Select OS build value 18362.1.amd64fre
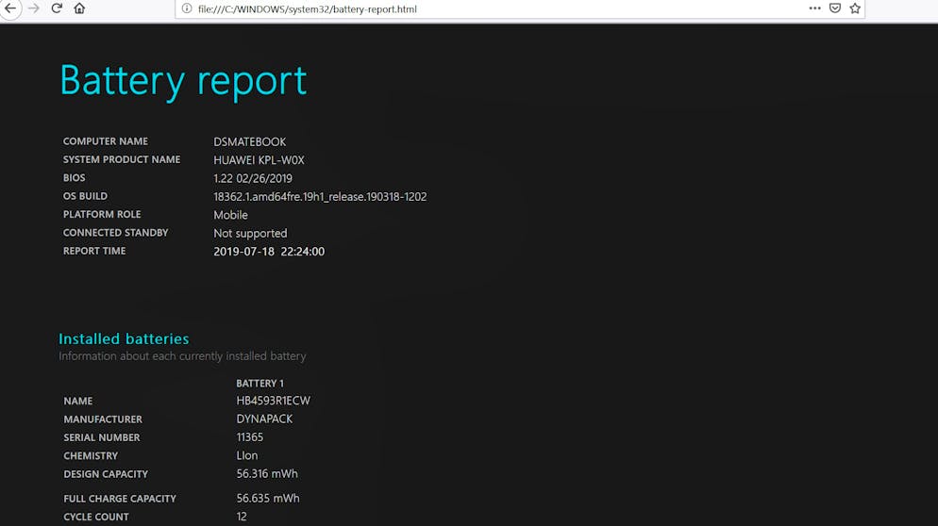The image size is (938, 526). point(320,197)
